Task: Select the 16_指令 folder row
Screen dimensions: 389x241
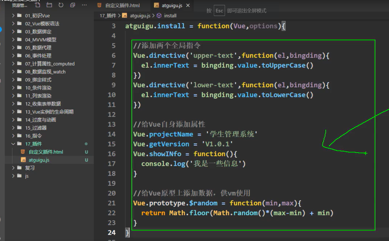Action: pos(49,136)
